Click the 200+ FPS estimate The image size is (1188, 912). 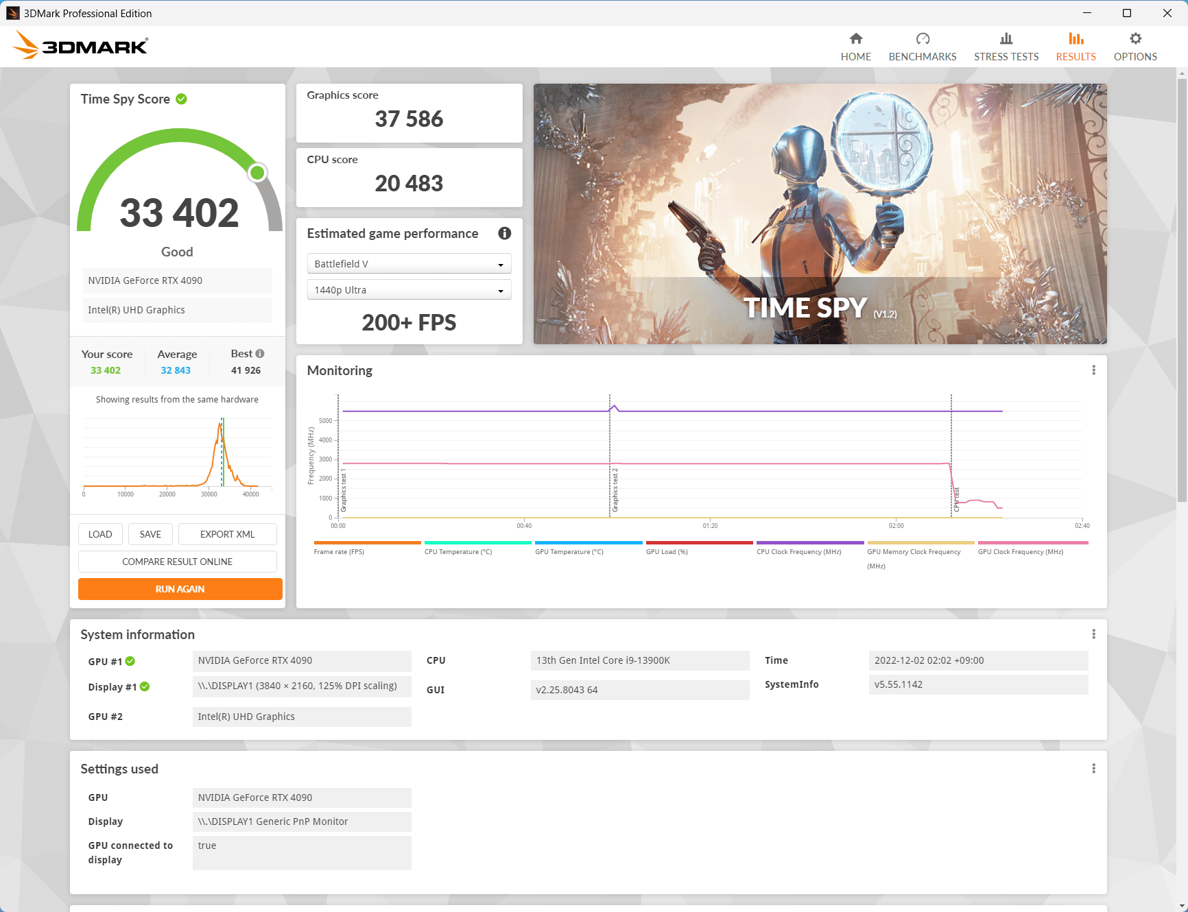point(409,322)
